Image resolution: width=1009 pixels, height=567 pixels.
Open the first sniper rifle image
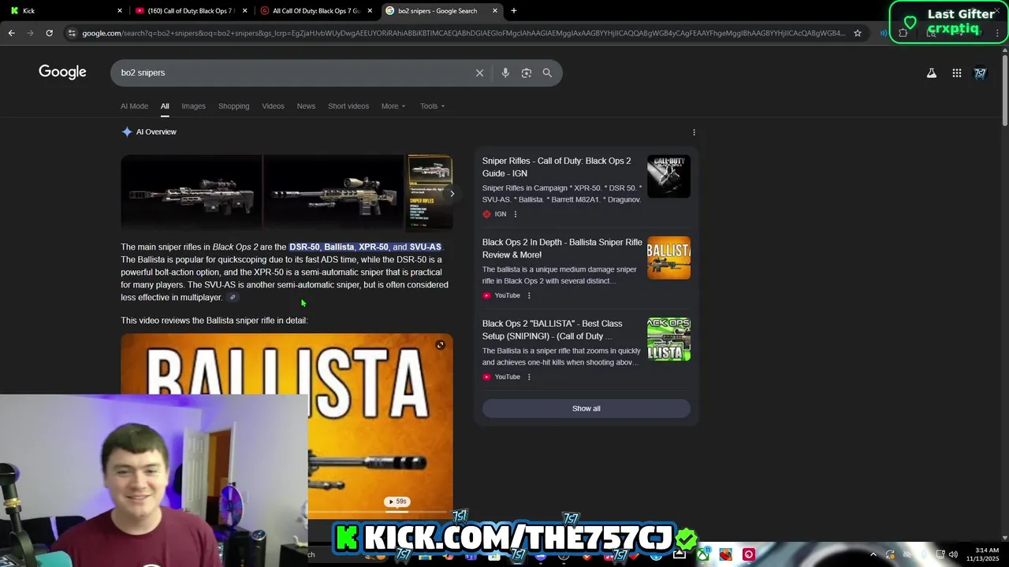click(191, 193)
